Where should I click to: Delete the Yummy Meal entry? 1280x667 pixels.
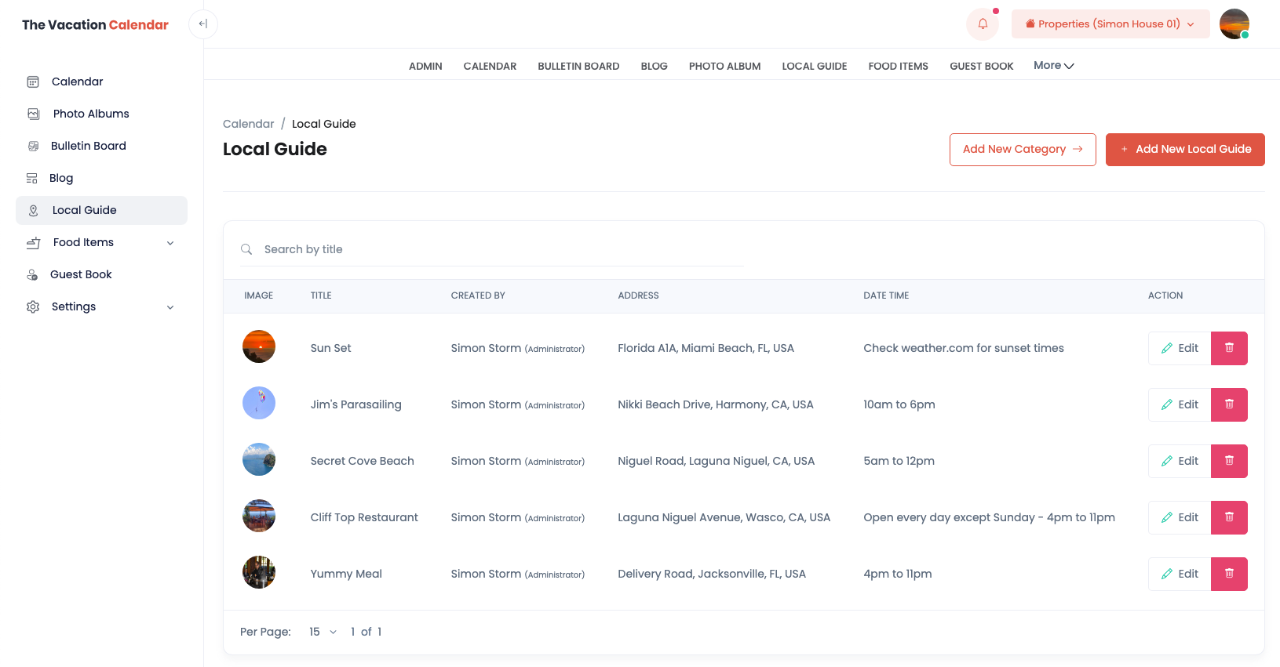[x=1229, y=574]
